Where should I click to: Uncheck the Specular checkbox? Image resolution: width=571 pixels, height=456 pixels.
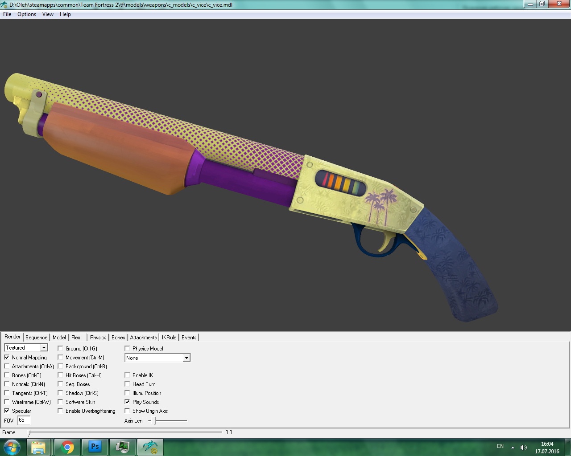(x=7, y=411)
